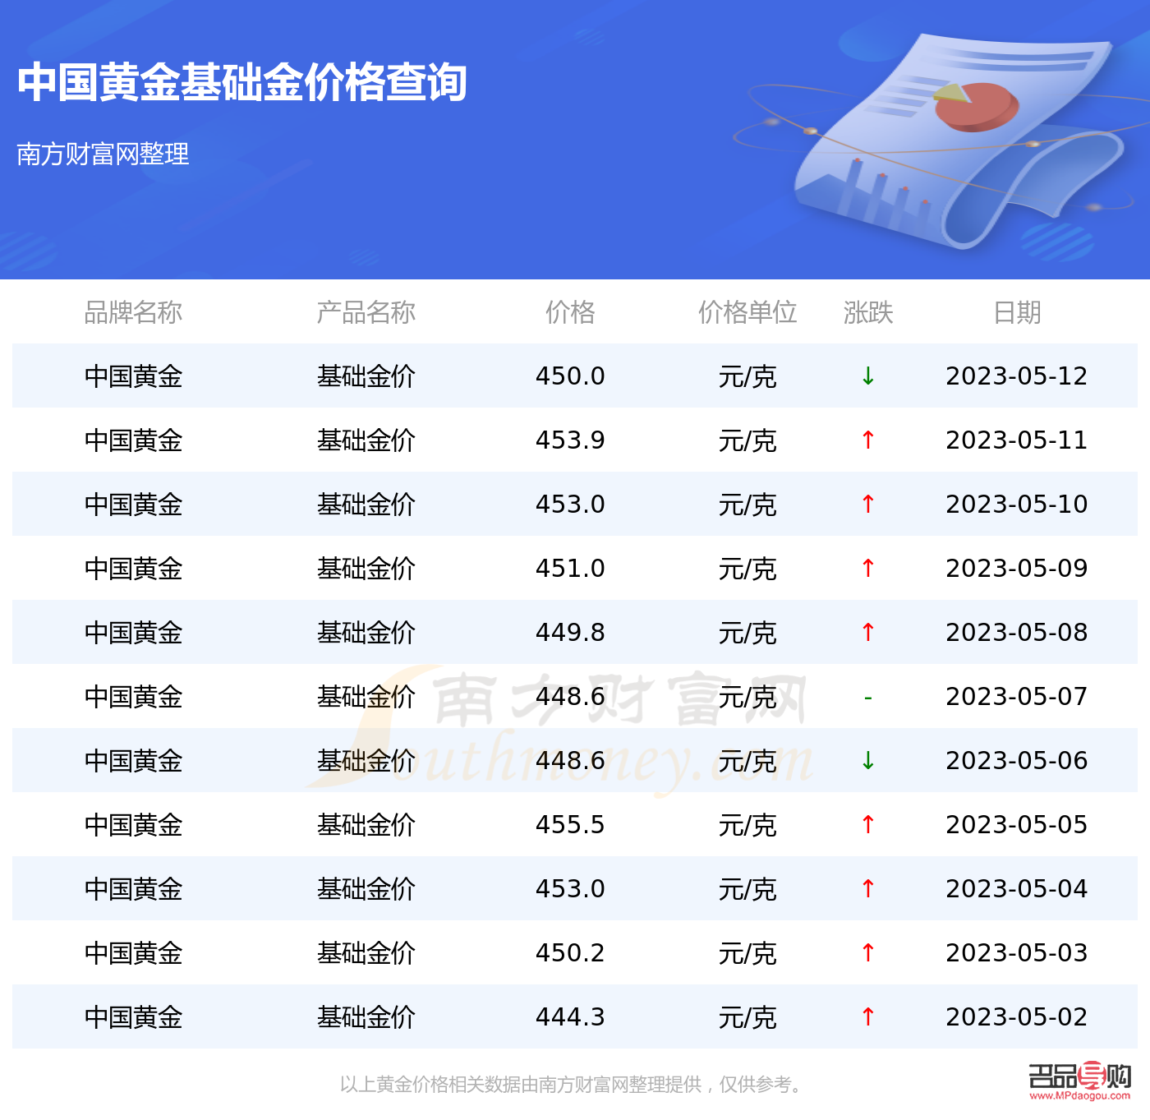Open the 涨跌 column header
Screen dimensions: 1150x1120
867,312
